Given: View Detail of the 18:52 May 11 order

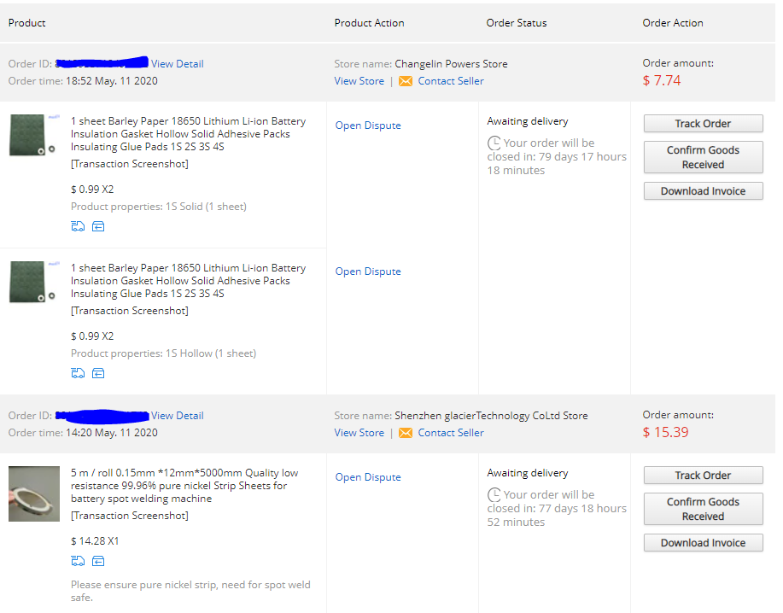Looking at the screenshot, I should [178, 64].
